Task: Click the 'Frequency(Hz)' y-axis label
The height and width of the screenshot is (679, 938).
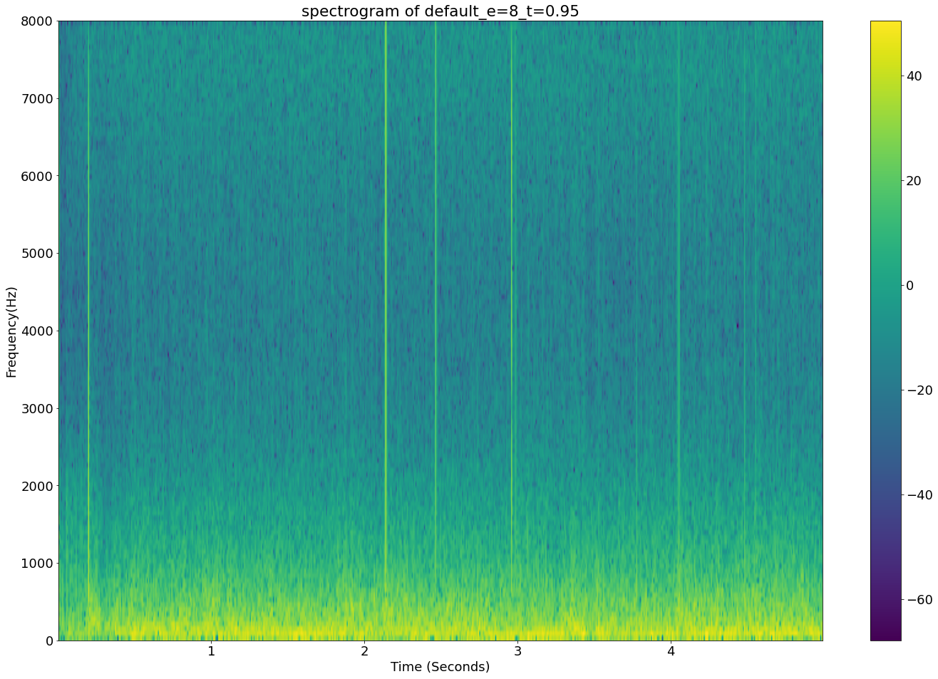Action: (x=11, y=331)
